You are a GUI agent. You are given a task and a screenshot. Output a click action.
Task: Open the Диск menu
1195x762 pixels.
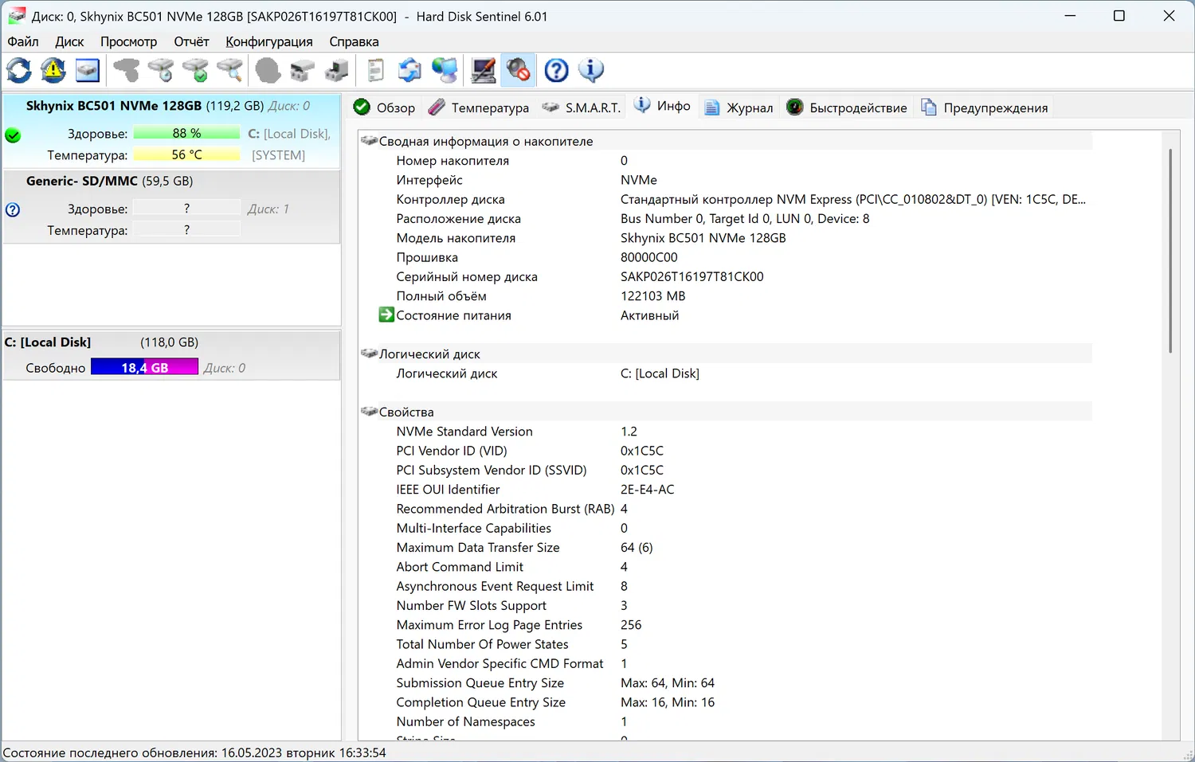tap(69, 41)
